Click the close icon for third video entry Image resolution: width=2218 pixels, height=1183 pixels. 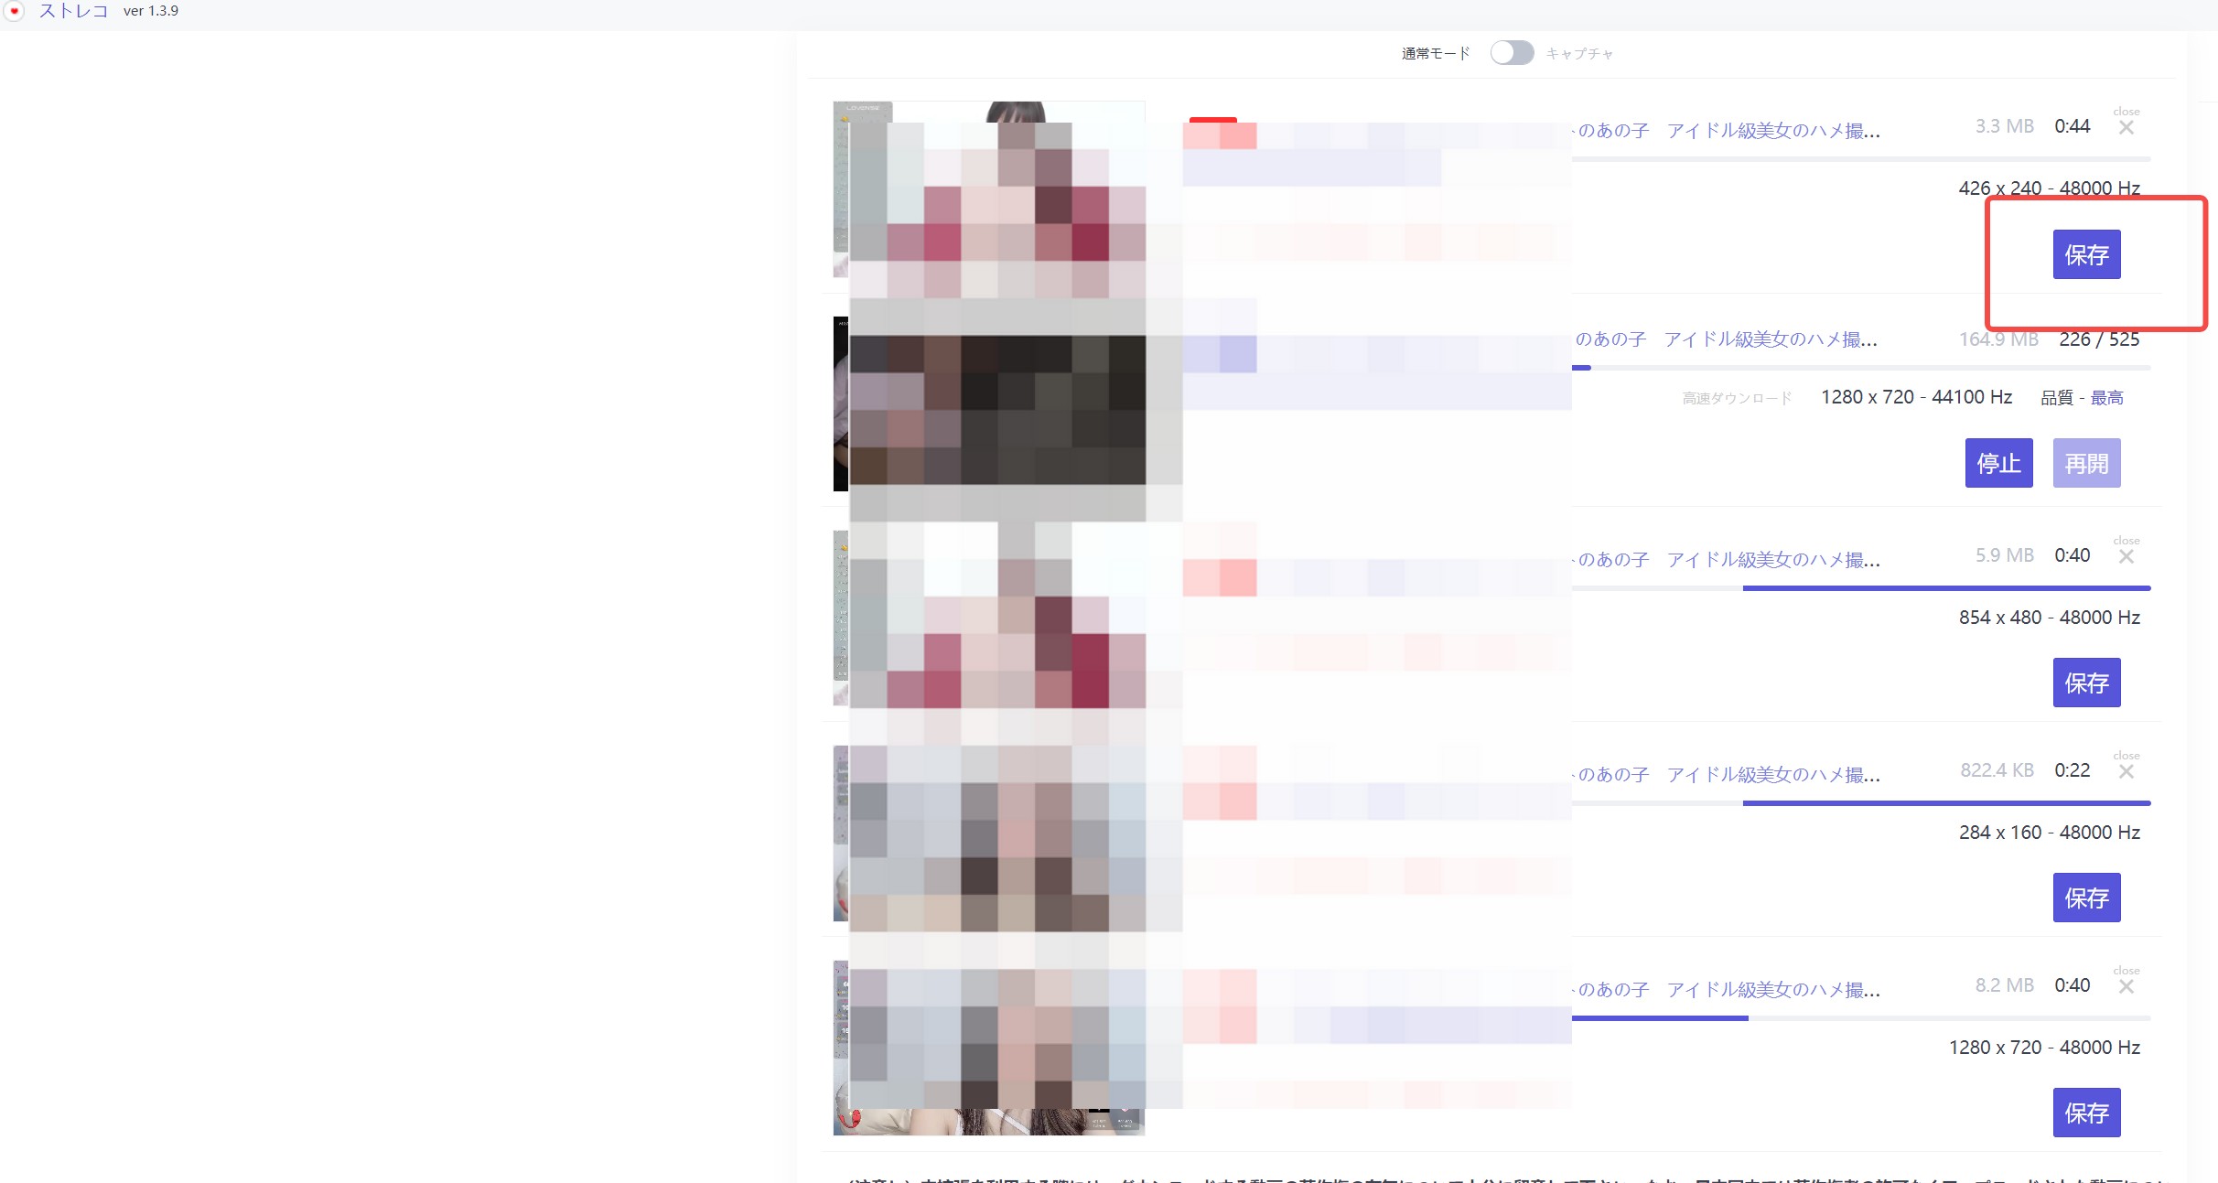(x=2126, y=555)
